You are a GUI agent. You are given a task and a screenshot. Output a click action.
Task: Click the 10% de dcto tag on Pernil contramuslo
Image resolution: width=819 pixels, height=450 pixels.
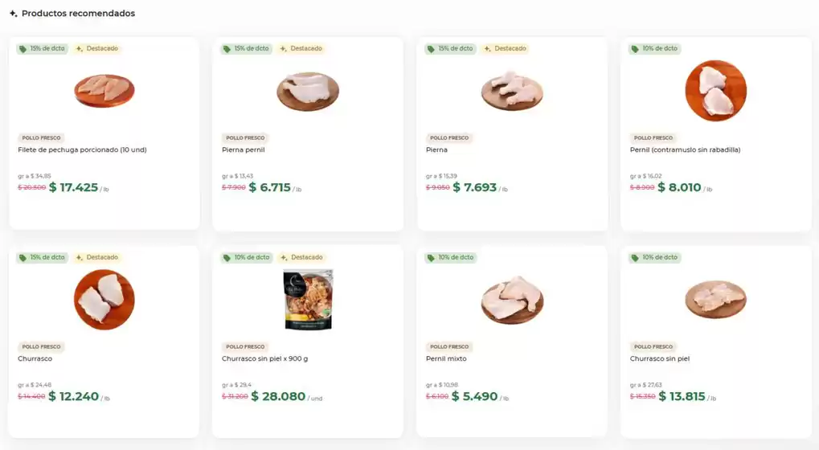coord(654,48)
